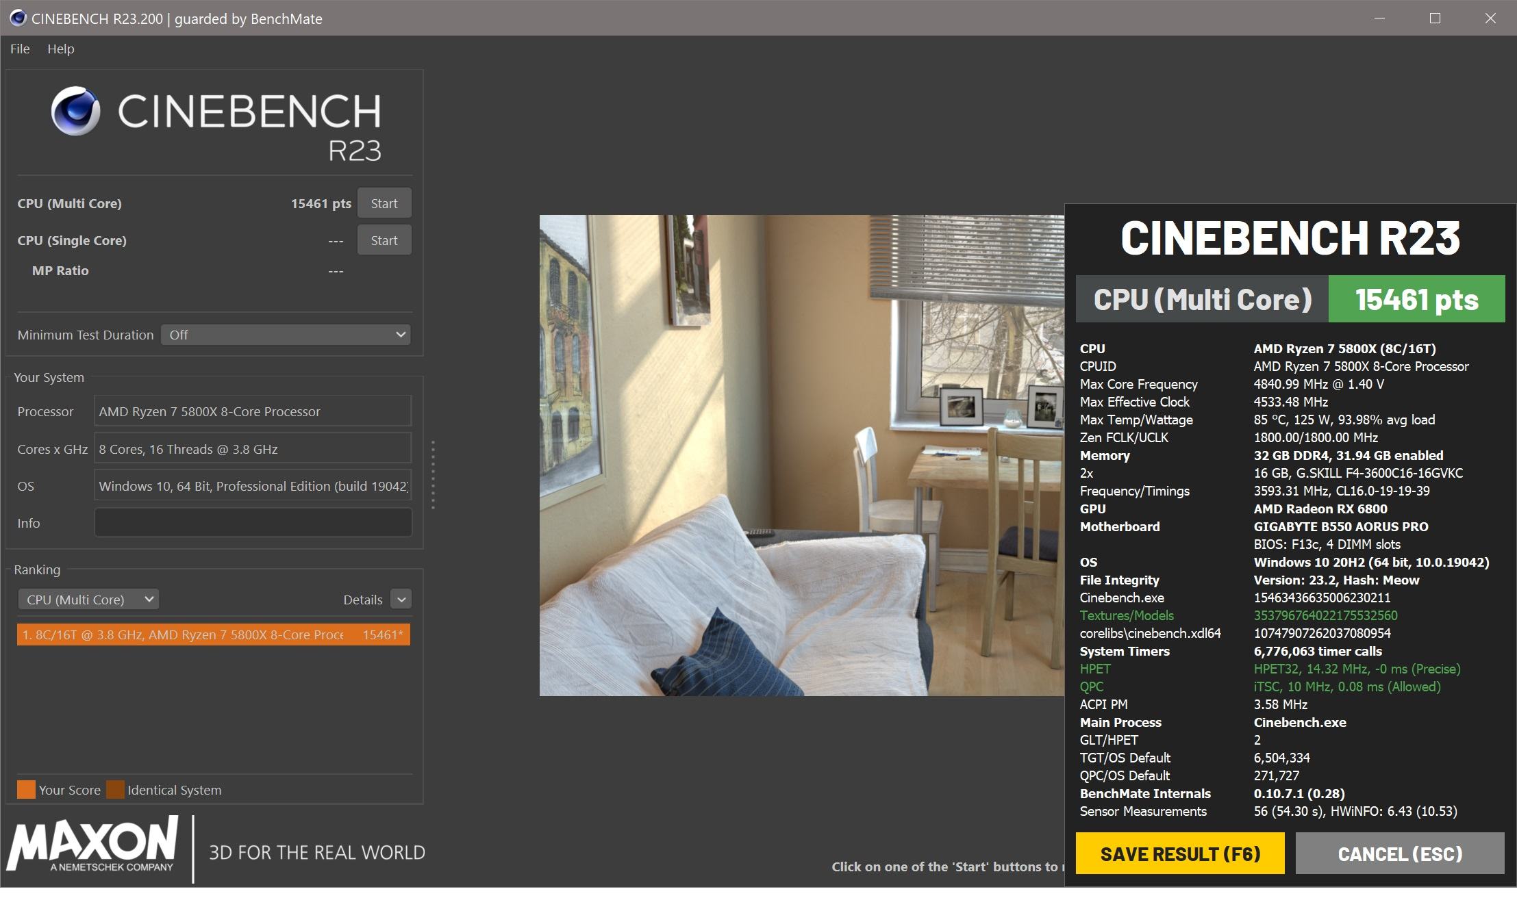Click the CANCEL (ESC) button
Image resolution: width=1517 pixels, height=924 pixels.
[x=1400, y=854]
